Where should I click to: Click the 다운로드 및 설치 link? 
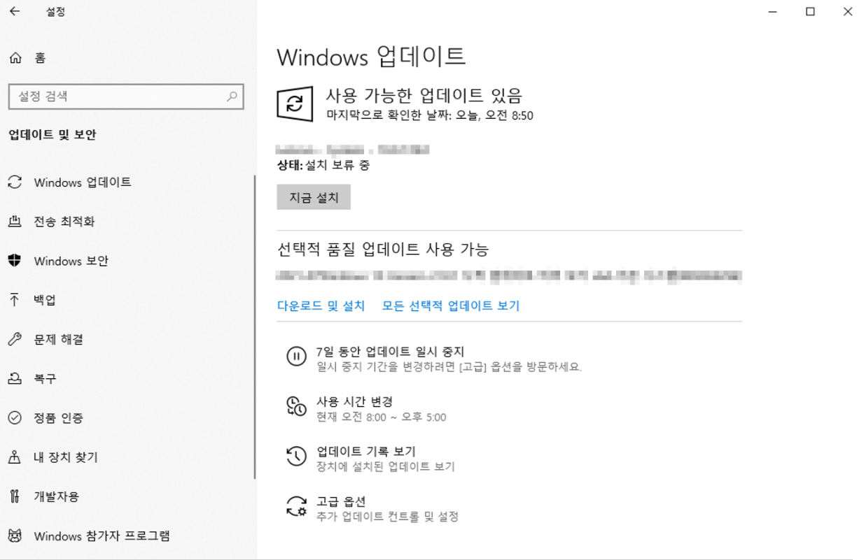321,306
